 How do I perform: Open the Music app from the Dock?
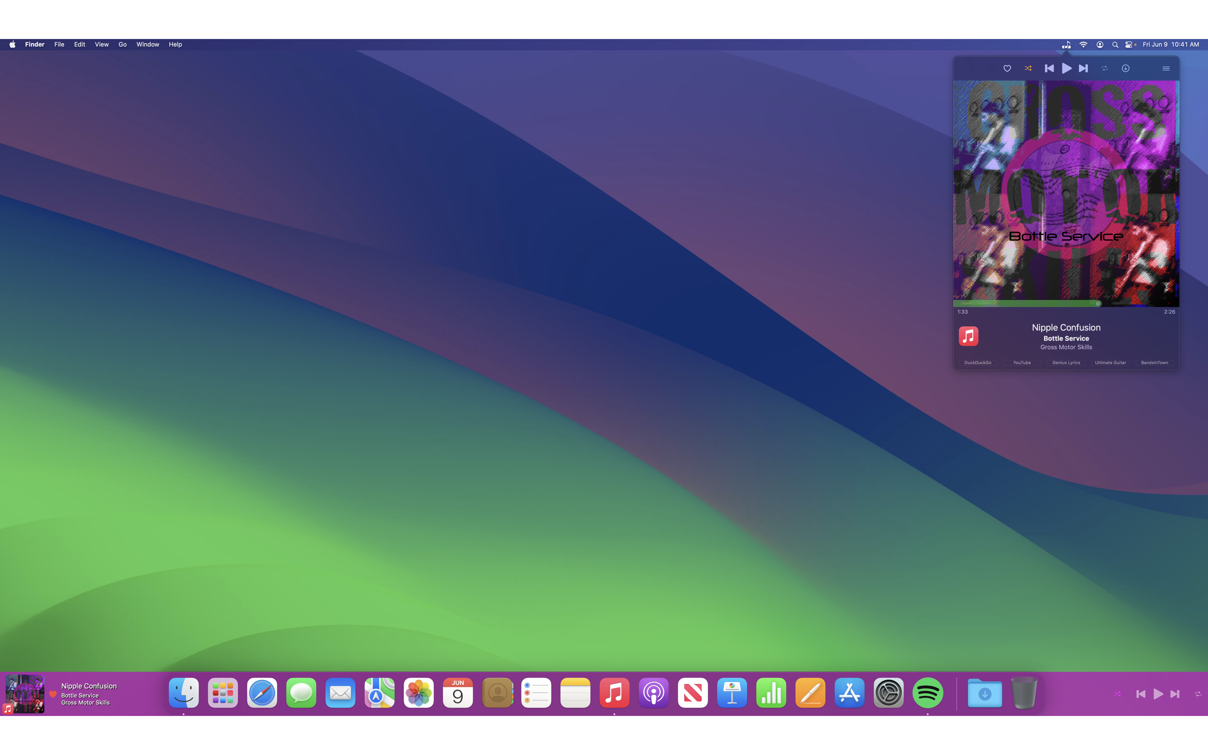click(x=614, y=693)
